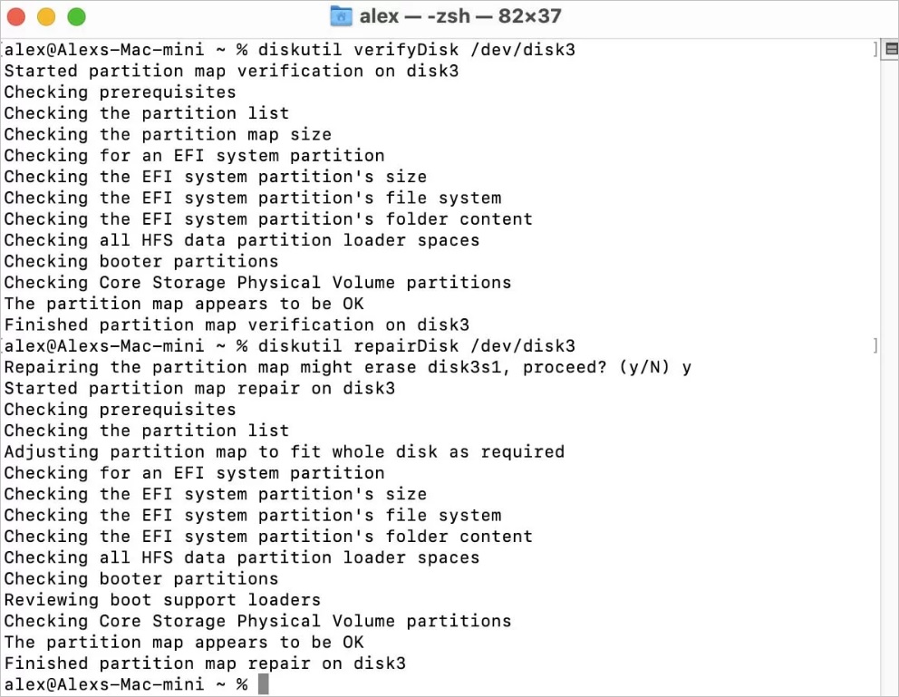Click the home folder icon in title bar

coord(341,16)
